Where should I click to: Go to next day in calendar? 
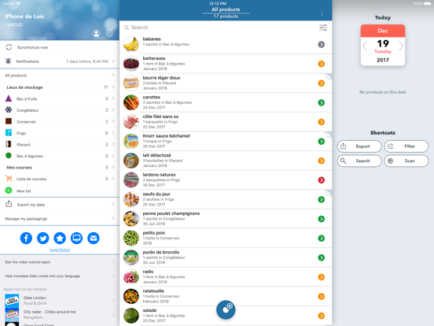coord(401,46)
